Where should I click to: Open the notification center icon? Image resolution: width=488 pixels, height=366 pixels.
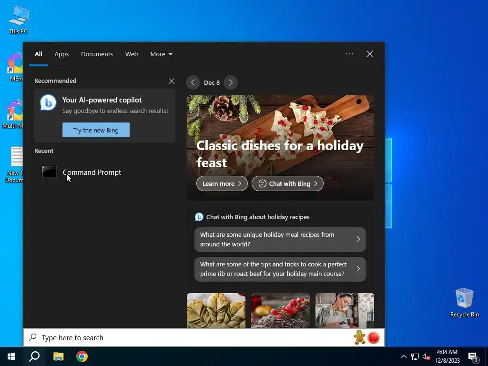tap(473, 357)
